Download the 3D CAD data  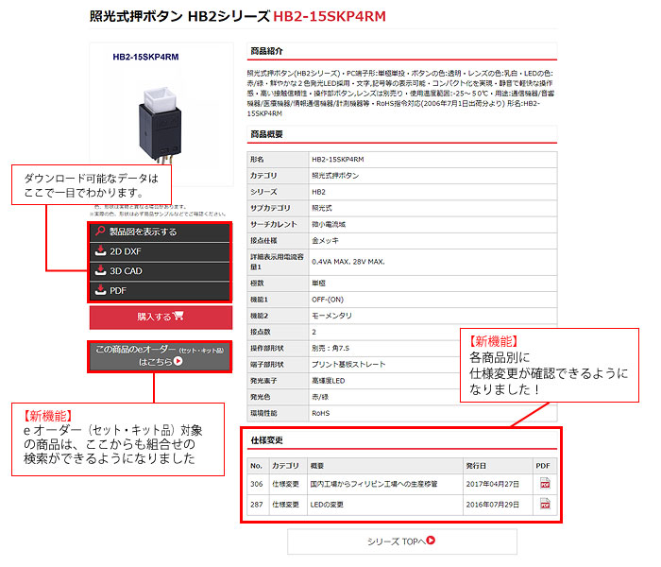(161, 271)
